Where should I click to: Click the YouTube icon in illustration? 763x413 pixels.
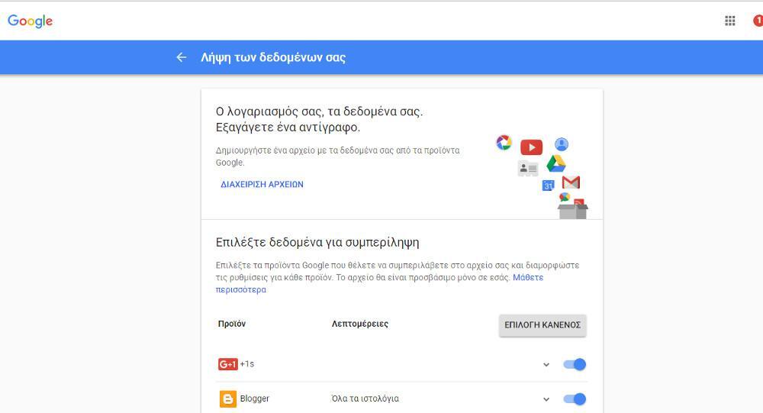[x=531, y=147]
